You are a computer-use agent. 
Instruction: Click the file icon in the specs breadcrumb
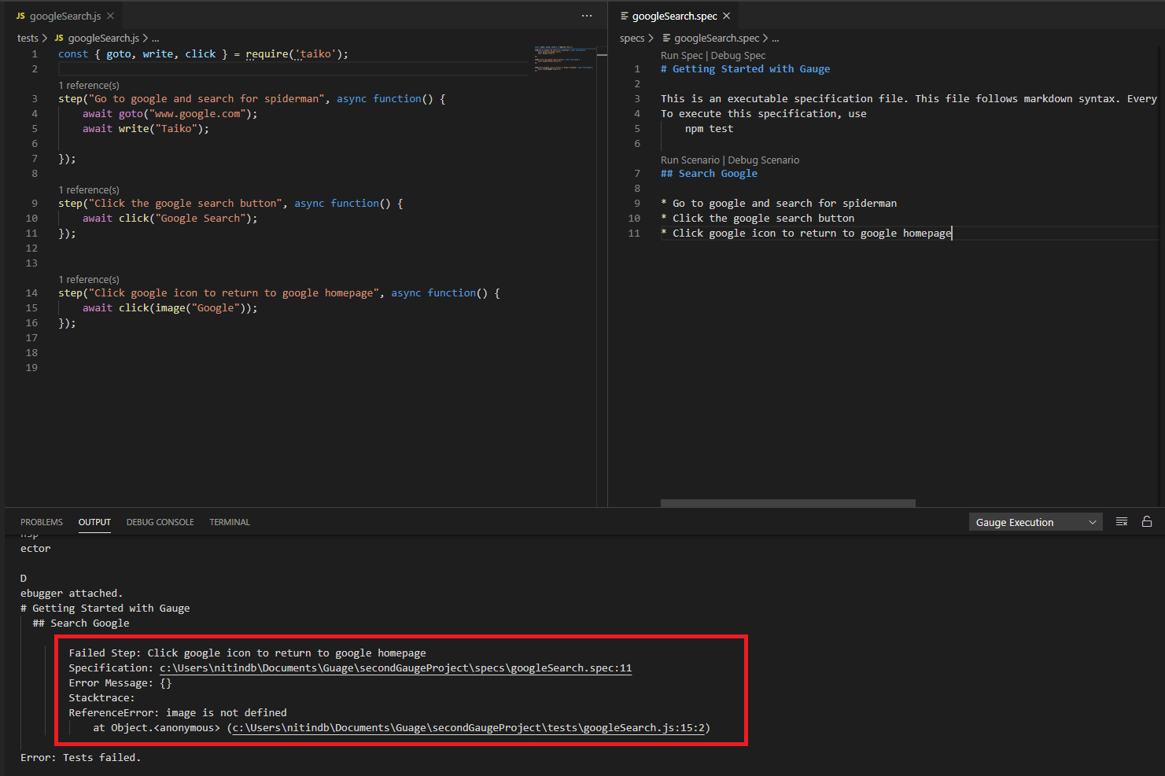tap(665, 38)
